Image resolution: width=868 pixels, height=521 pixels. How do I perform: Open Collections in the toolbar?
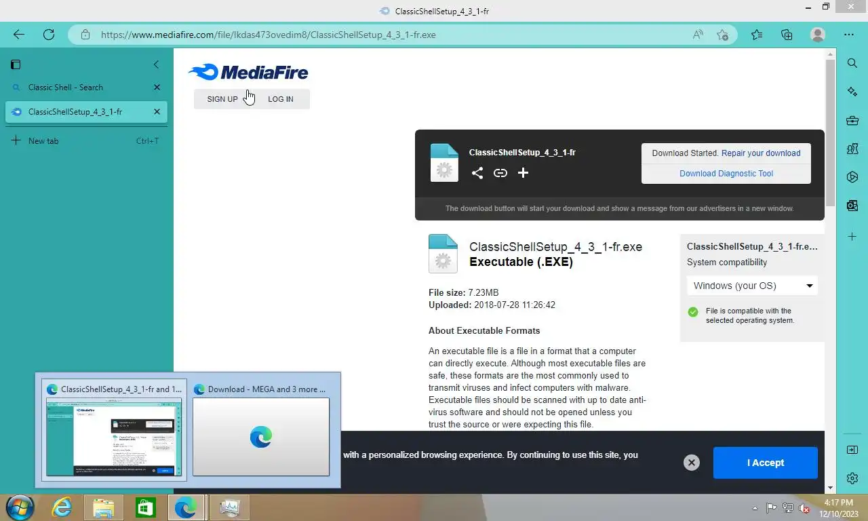[787, 35]
